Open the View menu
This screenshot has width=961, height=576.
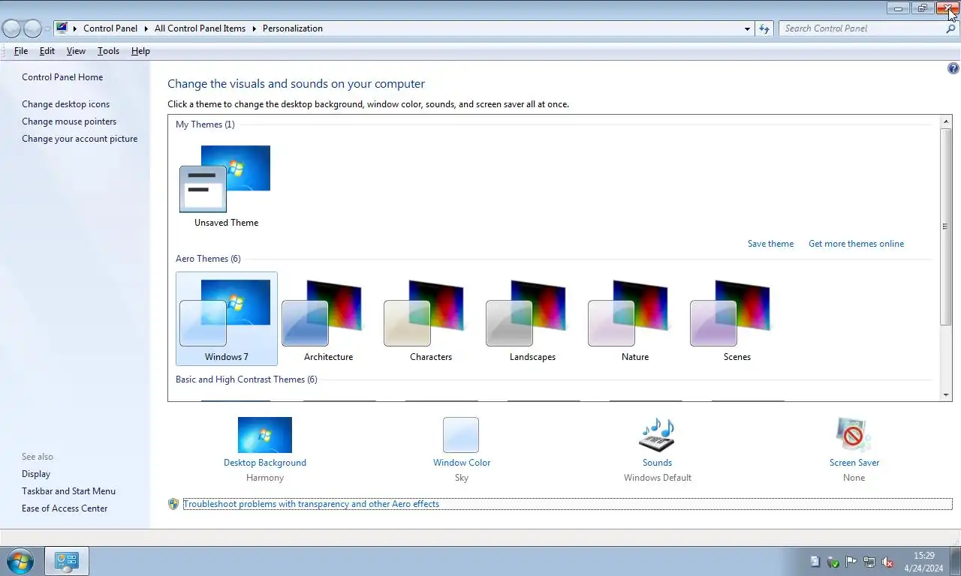pos(76,51)
